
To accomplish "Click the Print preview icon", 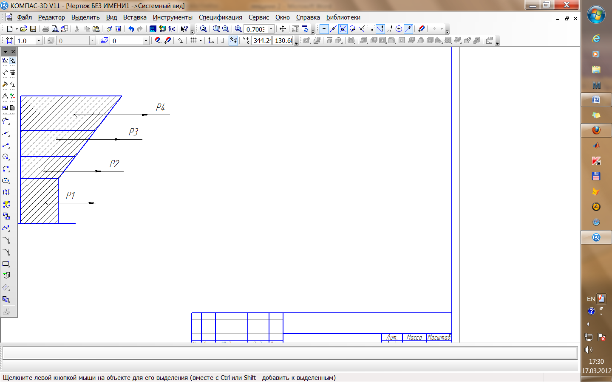I will (55, 29).
